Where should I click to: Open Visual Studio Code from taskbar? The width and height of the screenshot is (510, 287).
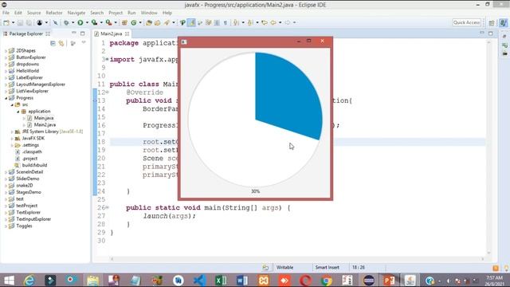click(199, 280)
